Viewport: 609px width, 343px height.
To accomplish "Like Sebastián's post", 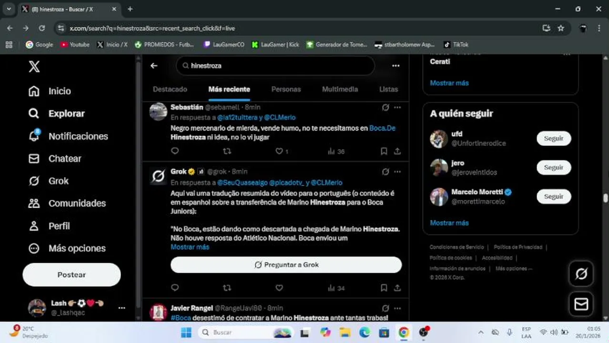I will point(282,151).
